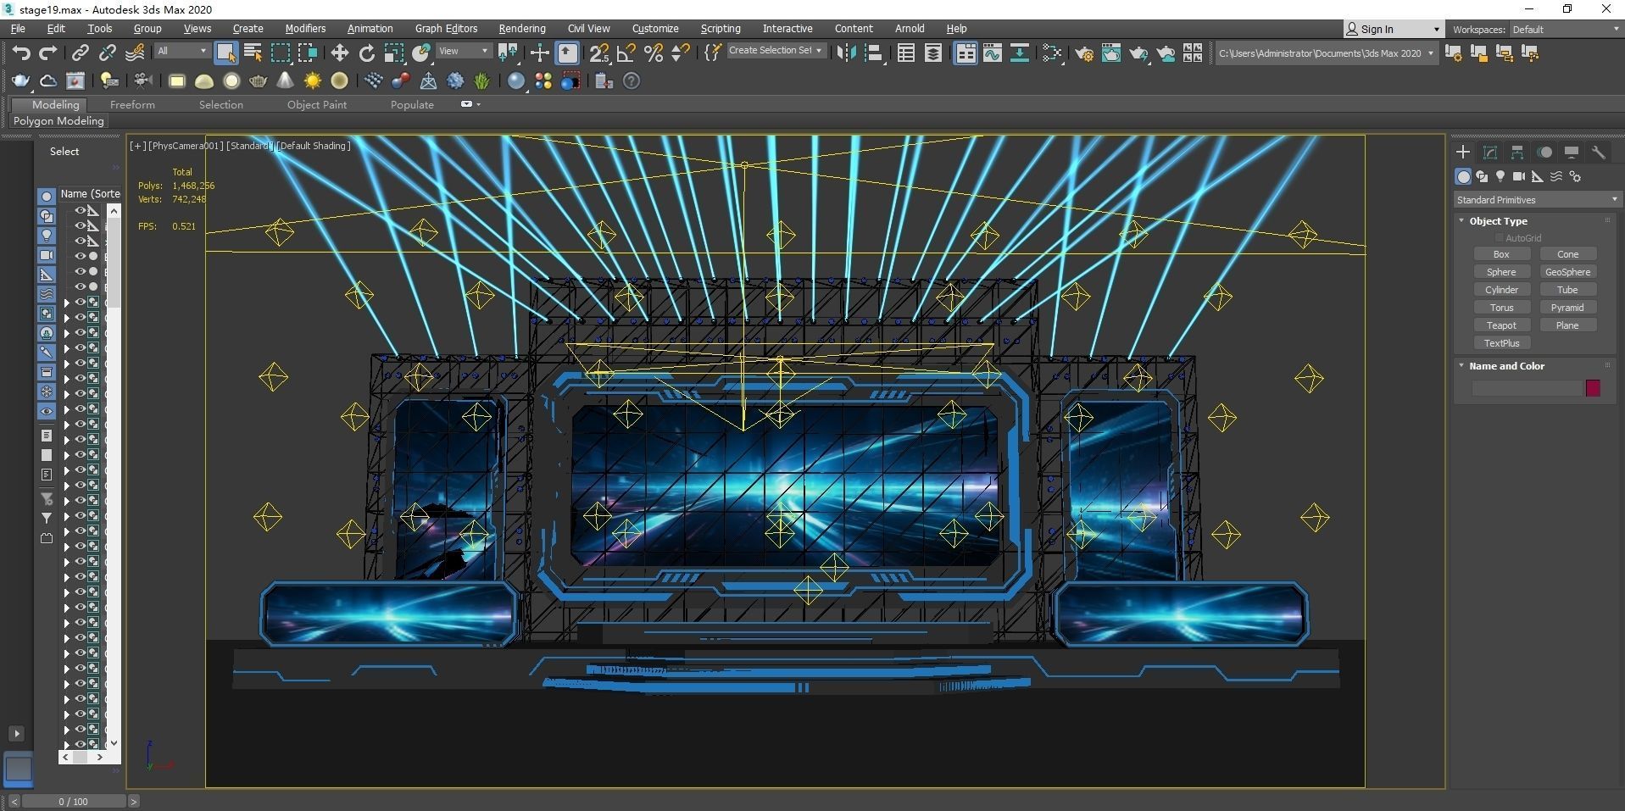This screenshot has height=811, width=1625.
Task: Choose the Select Object tool
Action: coord(225,53)
